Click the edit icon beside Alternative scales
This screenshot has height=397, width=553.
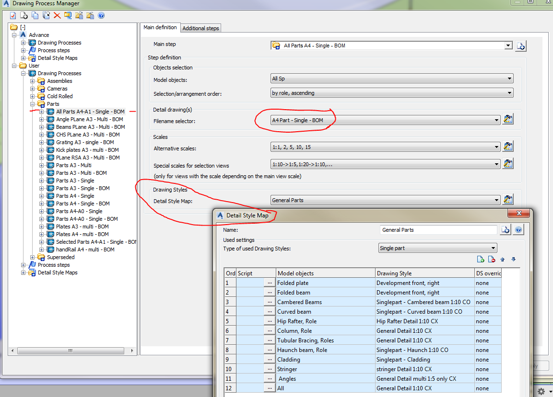tap(508, 146)
